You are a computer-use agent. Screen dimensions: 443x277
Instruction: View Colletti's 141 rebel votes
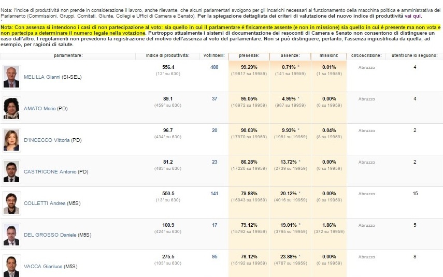(215, 193)
